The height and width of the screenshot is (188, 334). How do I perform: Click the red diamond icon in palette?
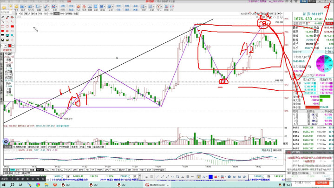[12, 40]
